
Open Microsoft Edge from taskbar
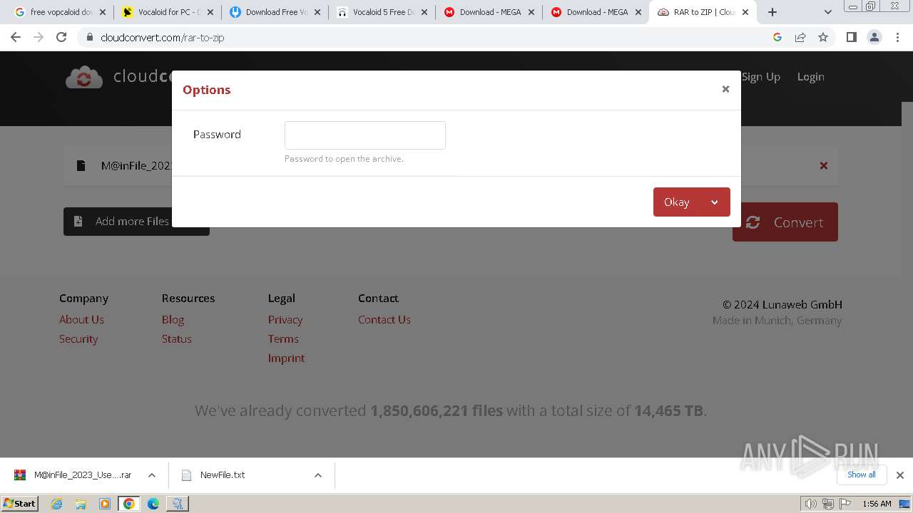click(x=153, y=504)
